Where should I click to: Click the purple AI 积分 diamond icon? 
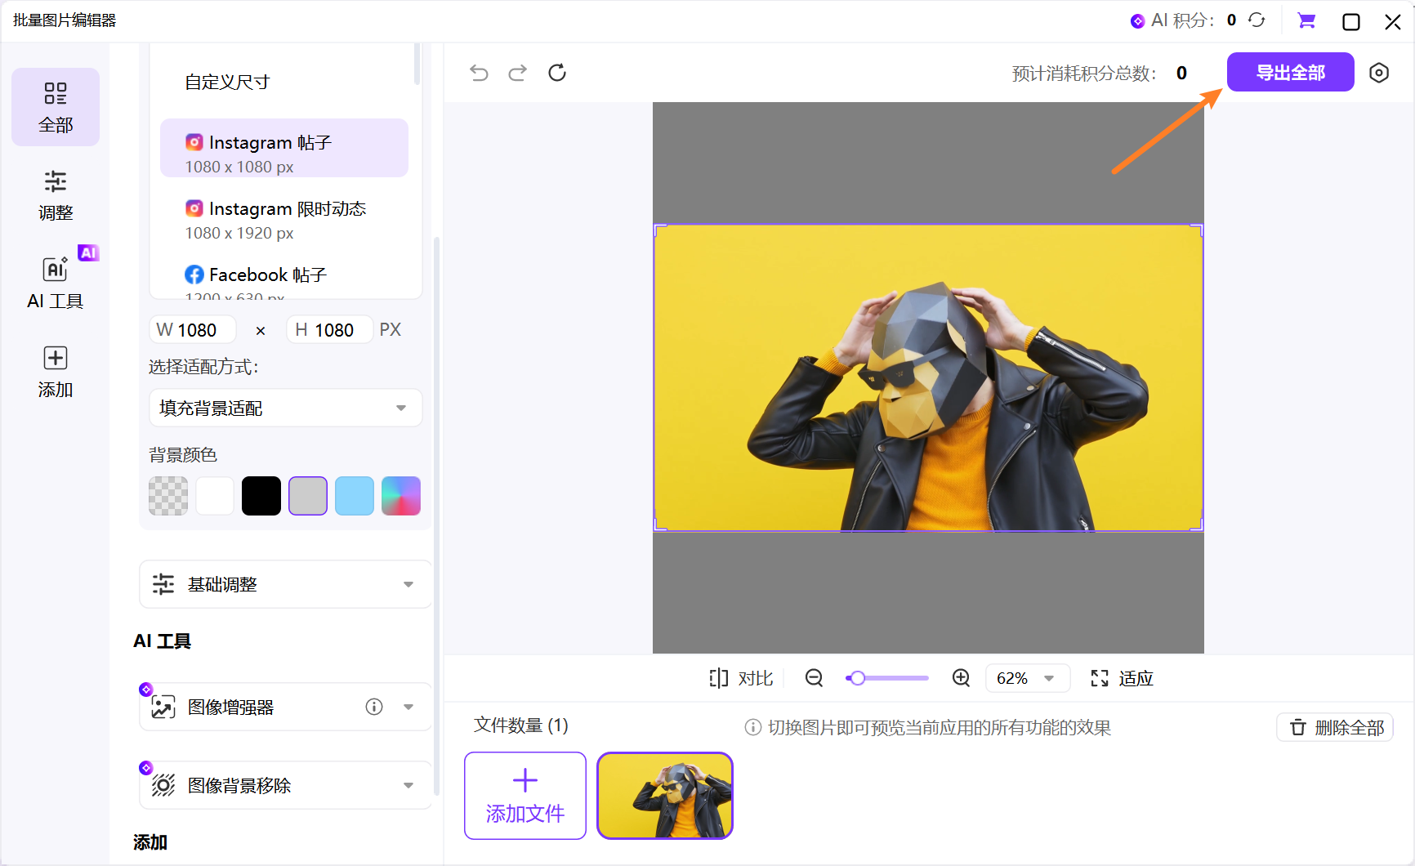pos(1137,21)
